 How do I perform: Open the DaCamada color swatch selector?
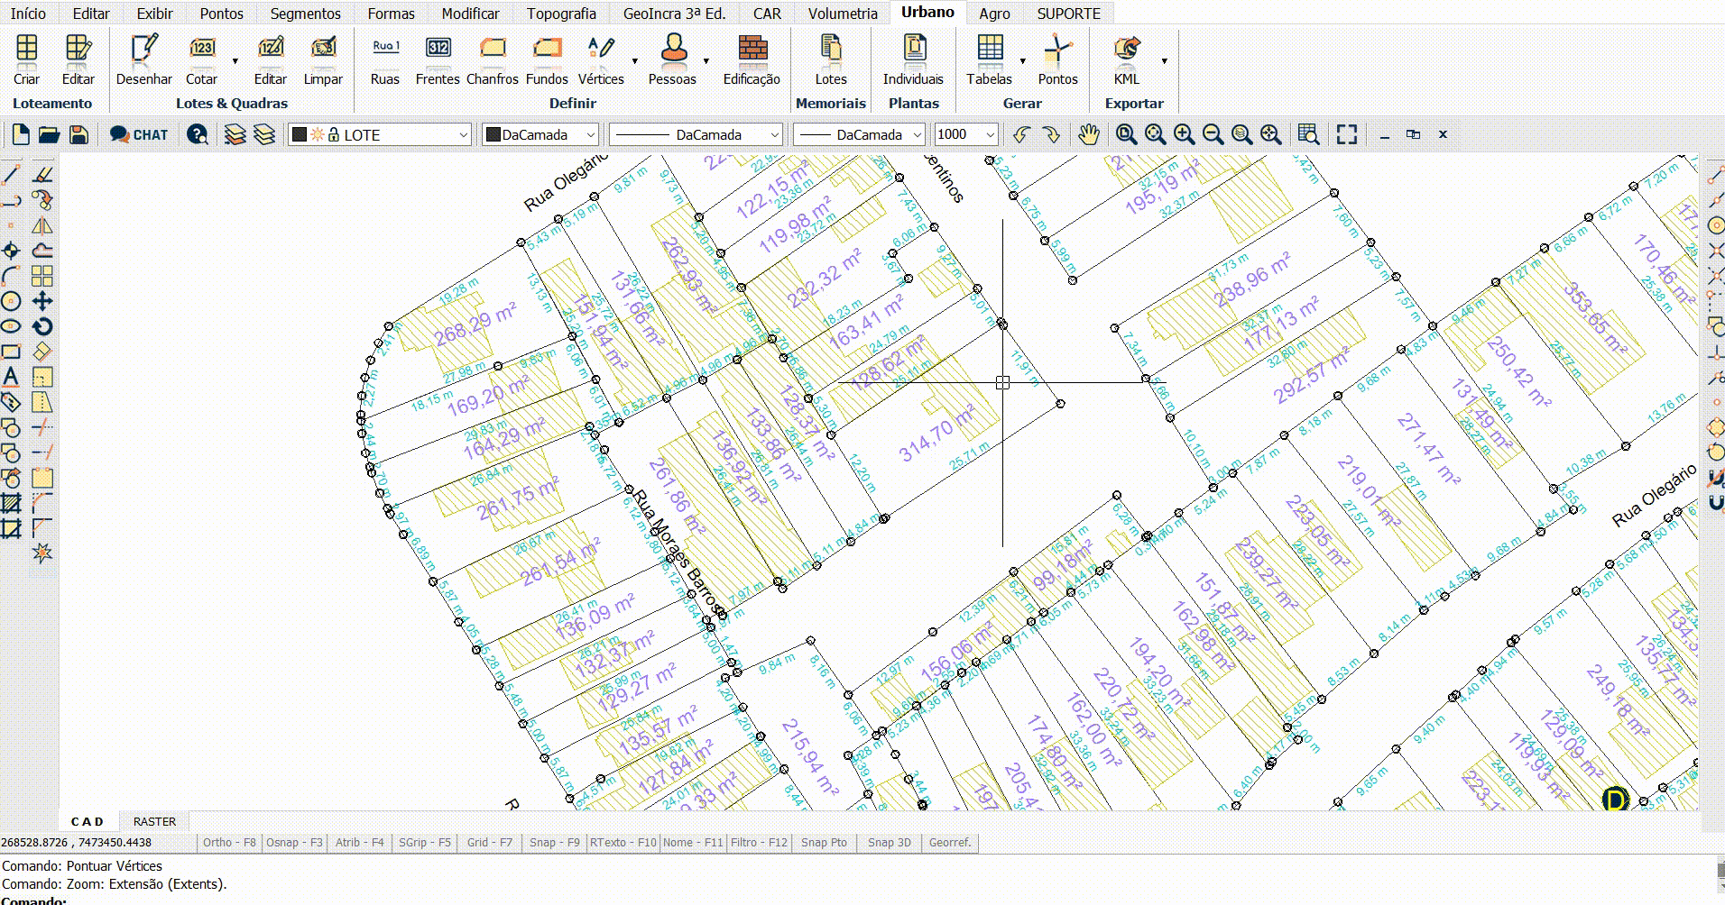tap(540, 135)
